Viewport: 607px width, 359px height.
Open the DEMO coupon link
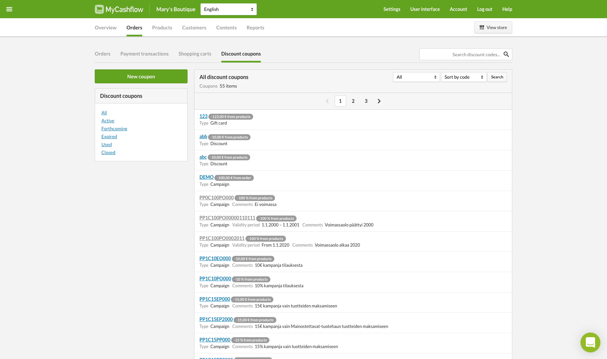point(206,177)
